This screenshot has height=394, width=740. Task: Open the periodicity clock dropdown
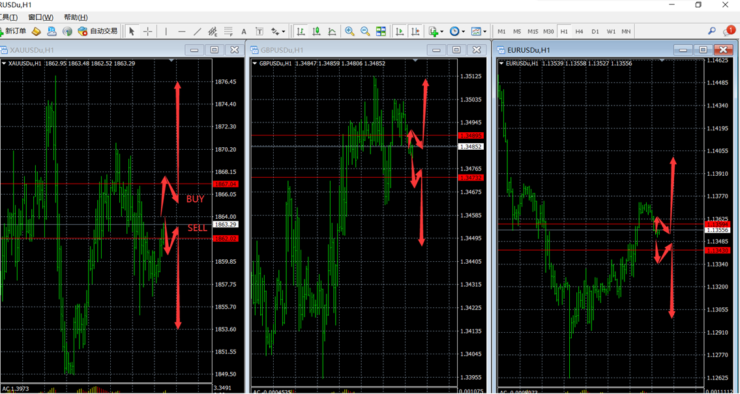(x=458, y=31)
